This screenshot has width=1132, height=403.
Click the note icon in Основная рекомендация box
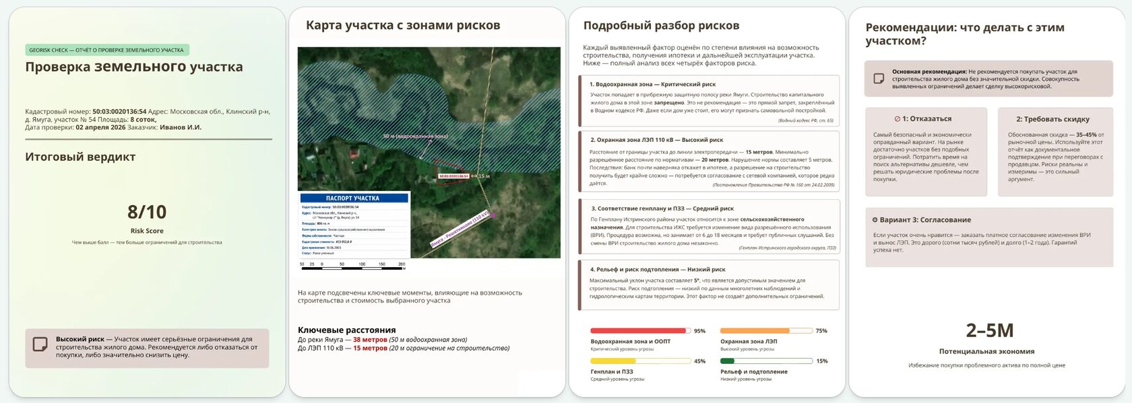pyautogui.click(x=879, y=79)
